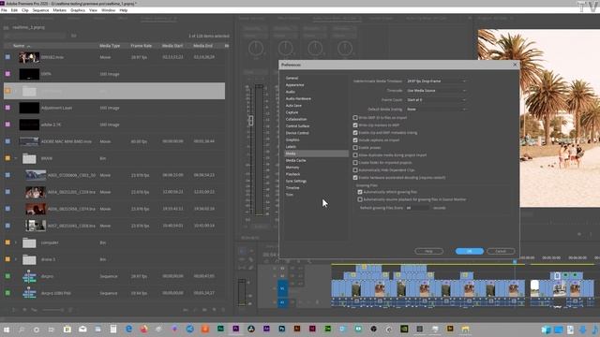Click the violet label swatch of Adjustment Layer
Viewport: 600px width, 337px height.
coord(7,108)
